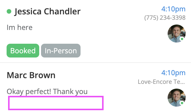Screen dimensions: 191x112
Task: Click the green unread dot beside Jessica Chandler
Action: coord(9,11)
